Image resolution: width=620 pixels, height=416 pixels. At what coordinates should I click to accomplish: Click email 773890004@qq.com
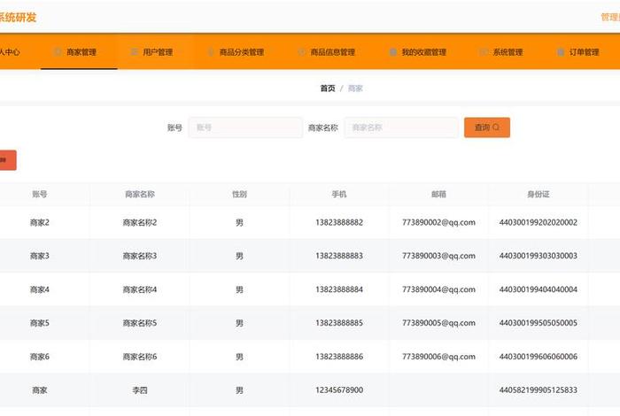(438, 290)
